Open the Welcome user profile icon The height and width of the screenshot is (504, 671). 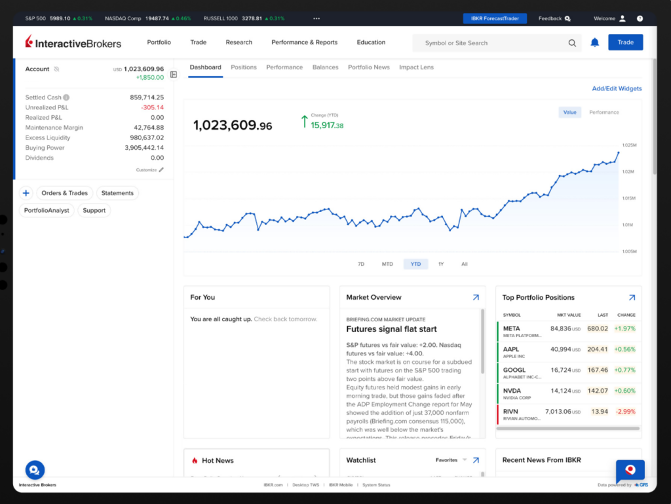click(623, 18)
